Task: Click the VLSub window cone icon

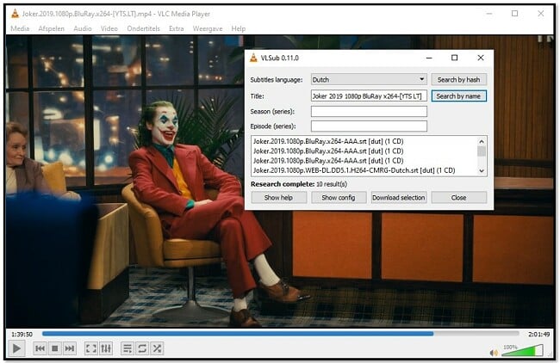Action: pos(253,58)
